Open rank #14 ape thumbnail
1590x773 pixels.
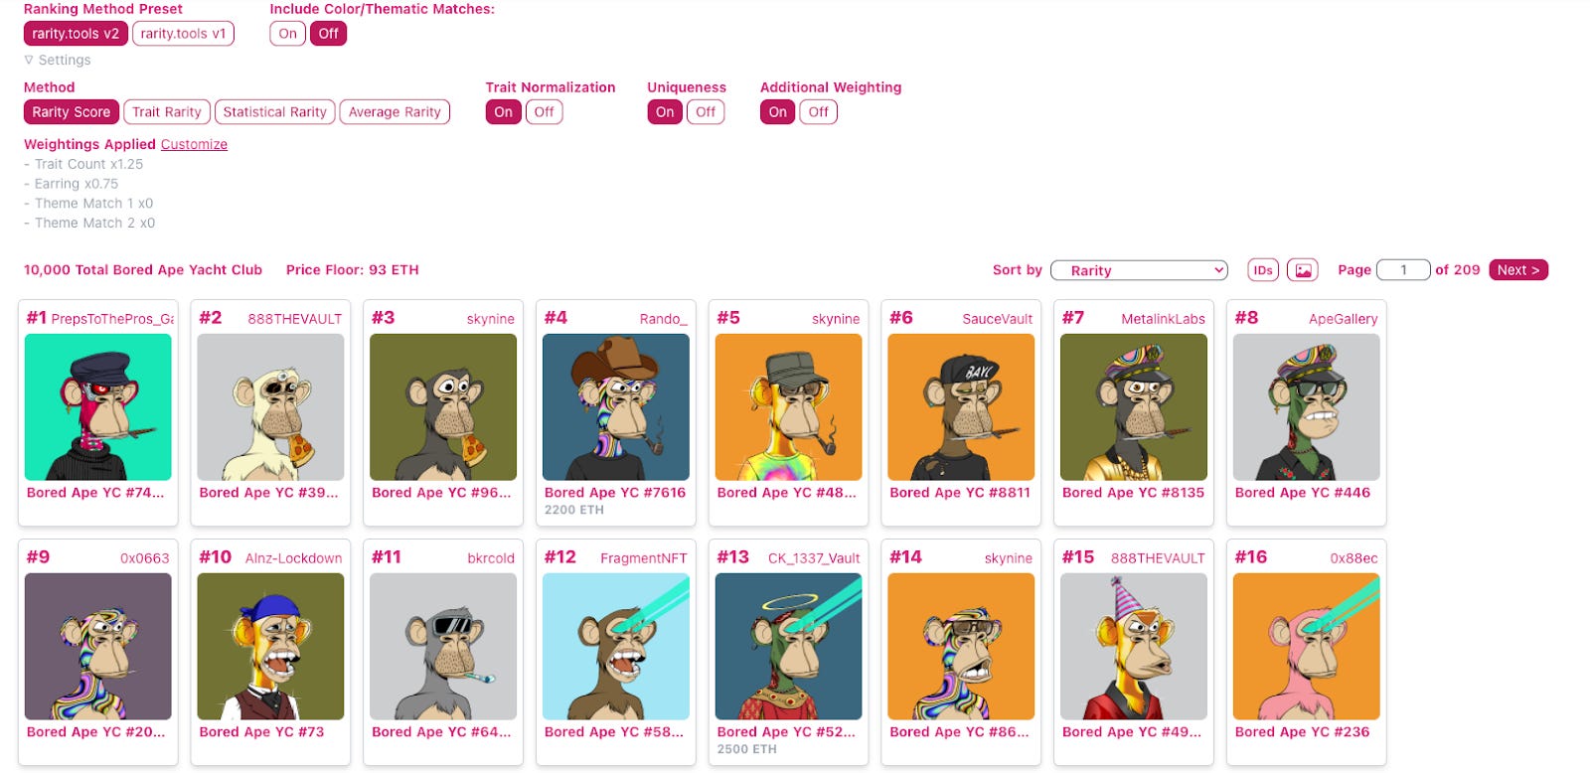[961, 647]
